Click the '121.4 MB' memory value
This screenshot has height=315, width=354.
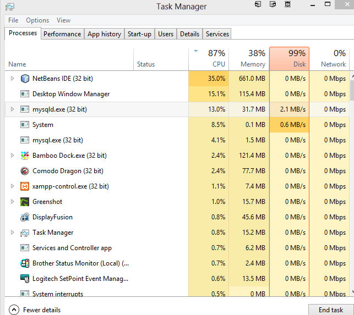coord(252,156)
